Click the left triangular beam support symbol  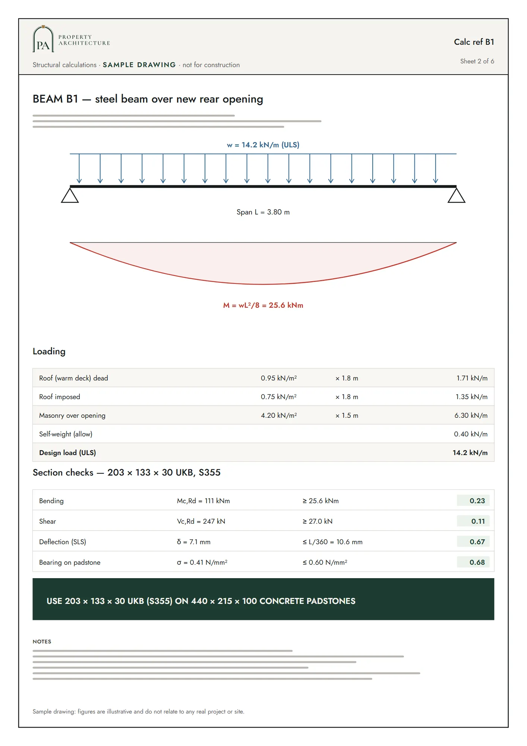(x=70, y=195)
